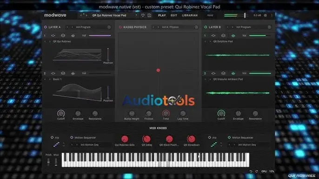319x179 pixels.
Task: Click the Layer B Cutoff knob
Action: pyautogui.click(x=221, y=114)
